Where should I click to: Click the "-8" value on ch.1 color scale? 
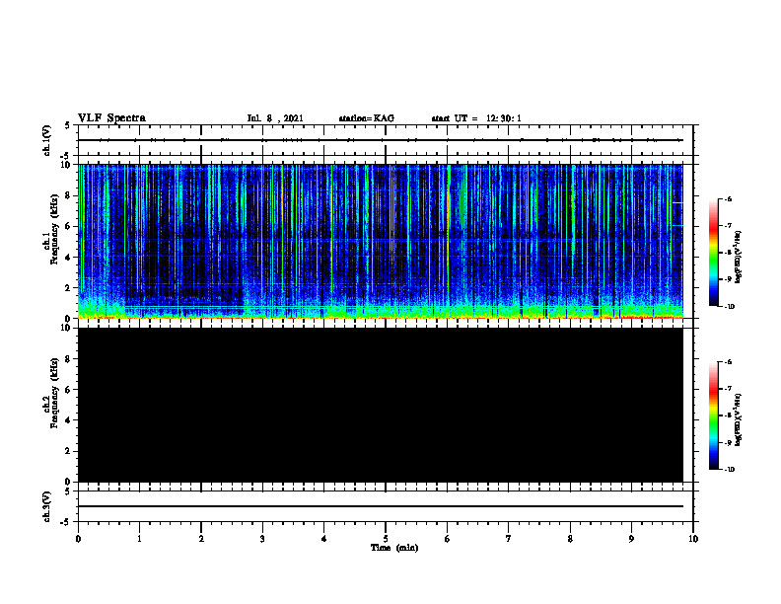727,253
